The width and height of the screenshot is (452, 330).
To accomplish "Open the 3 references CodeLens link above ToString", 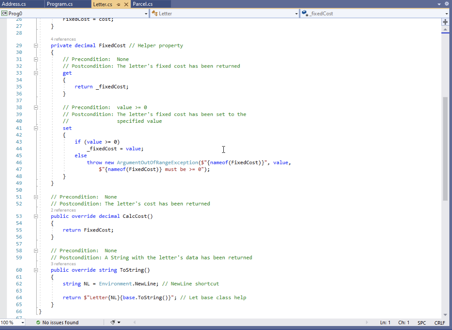I will tap(64, 264).
